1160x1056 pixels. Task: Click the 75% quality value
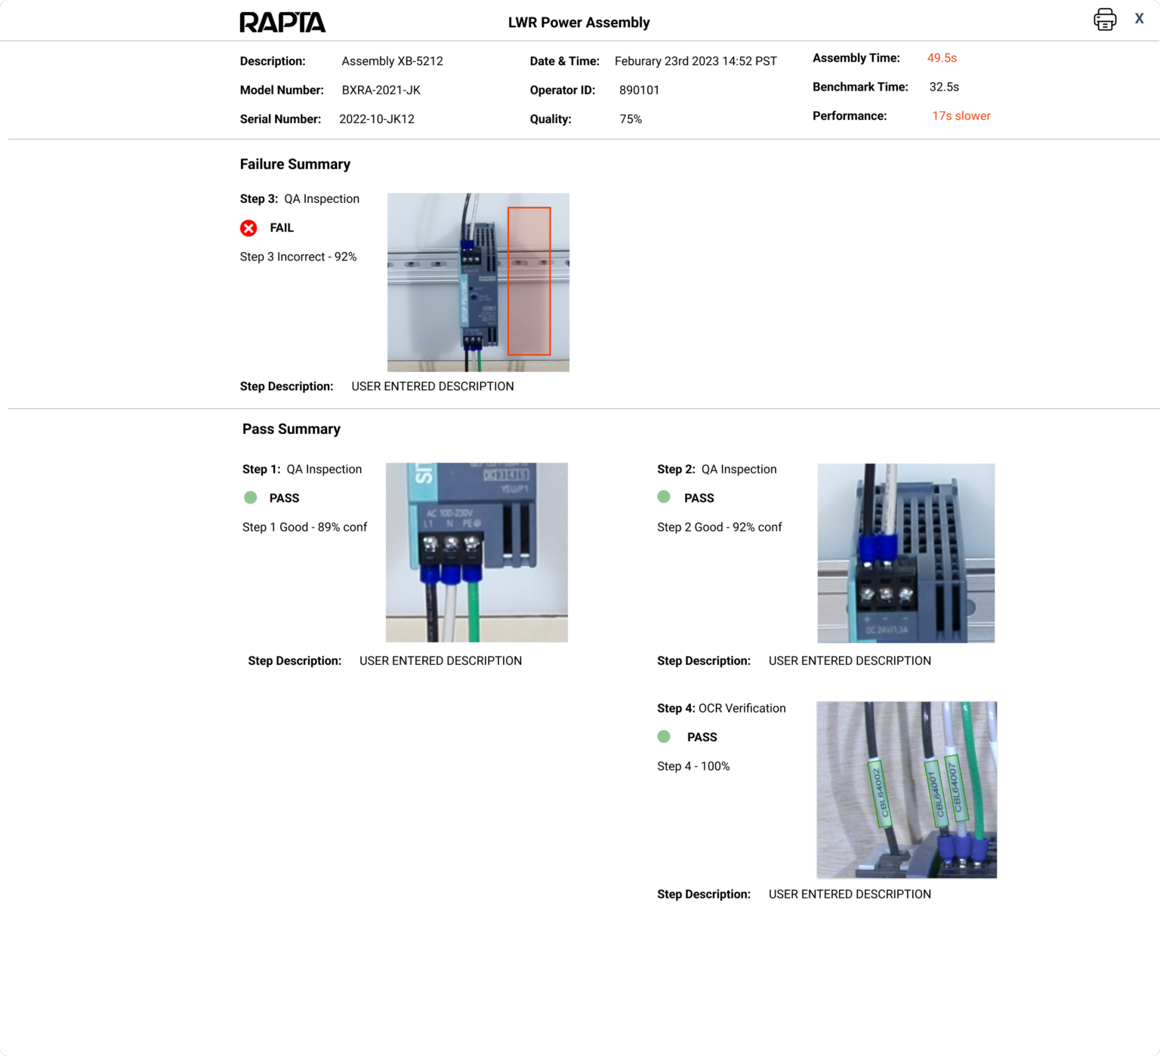631,119
